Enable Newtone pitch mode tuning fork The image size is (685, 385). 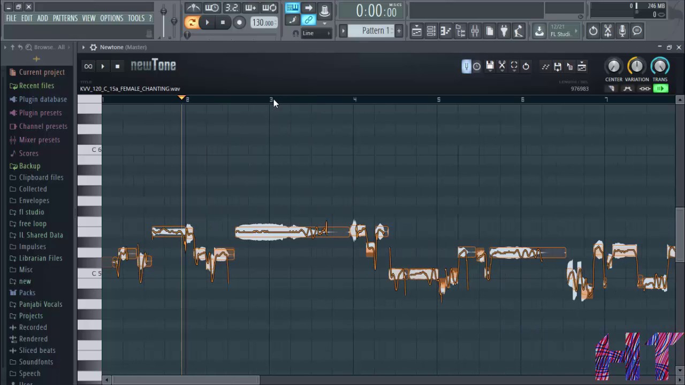tap(466, 66)
